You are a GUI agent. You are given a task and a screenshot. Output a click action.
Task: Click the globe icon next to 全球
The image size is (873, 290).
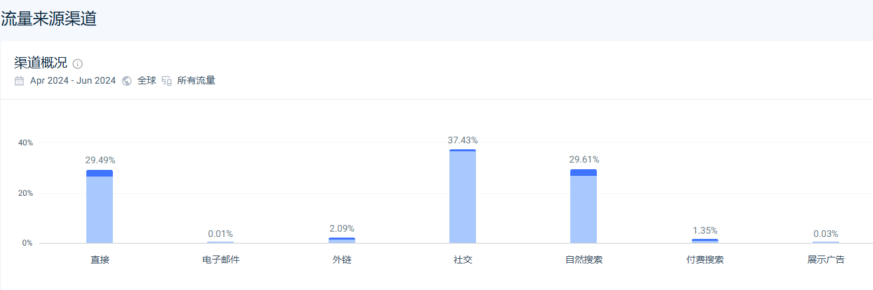127,81
